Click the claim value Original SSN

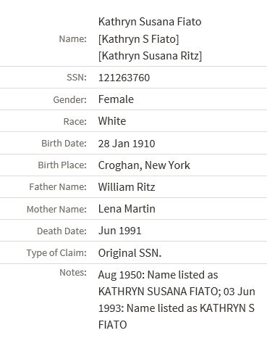pyautogui.click(x=130, y=253)
